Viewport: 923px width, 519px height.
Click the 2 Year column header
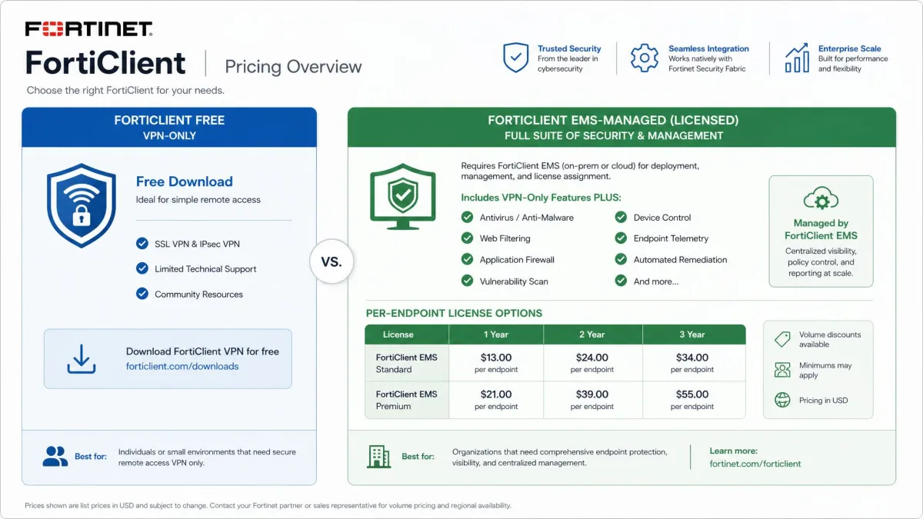pos(592,334)
